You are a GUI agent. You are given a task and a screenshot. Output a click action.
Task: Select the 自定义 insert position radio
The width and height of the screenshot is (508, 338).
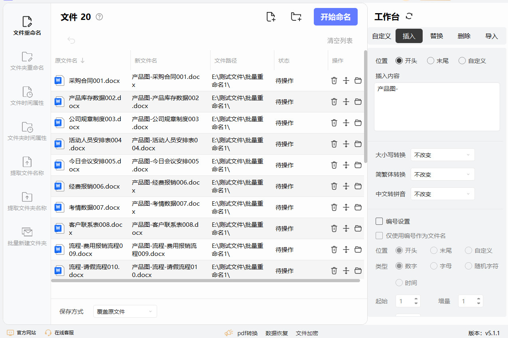(x=462, y=61)
